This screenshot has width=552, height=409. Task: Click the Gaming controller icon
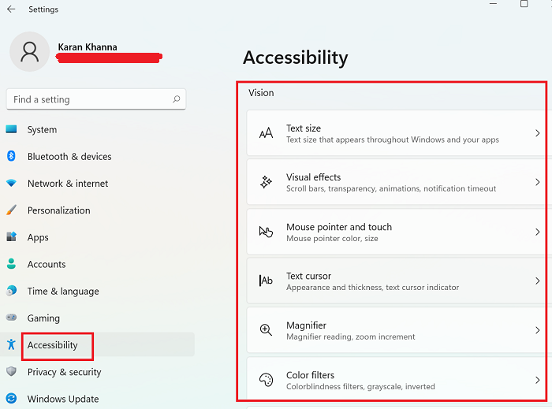point(11,318)
